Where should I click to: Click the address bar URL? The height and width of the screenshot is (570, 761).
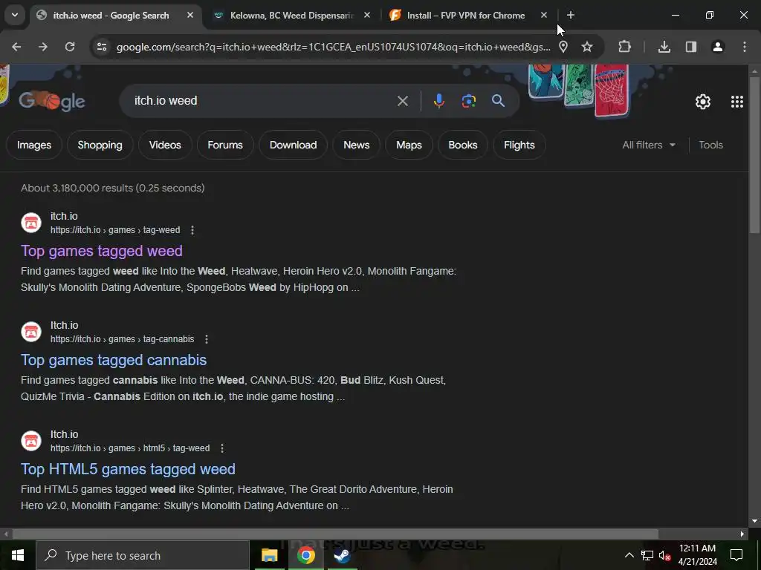tap(334, 47)
